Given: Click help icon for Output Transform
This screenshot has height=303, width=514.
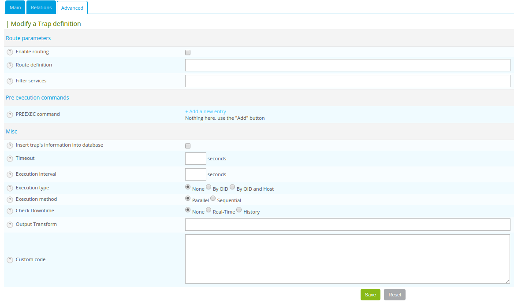Looking at the screenshot, I should click(10, 225).
